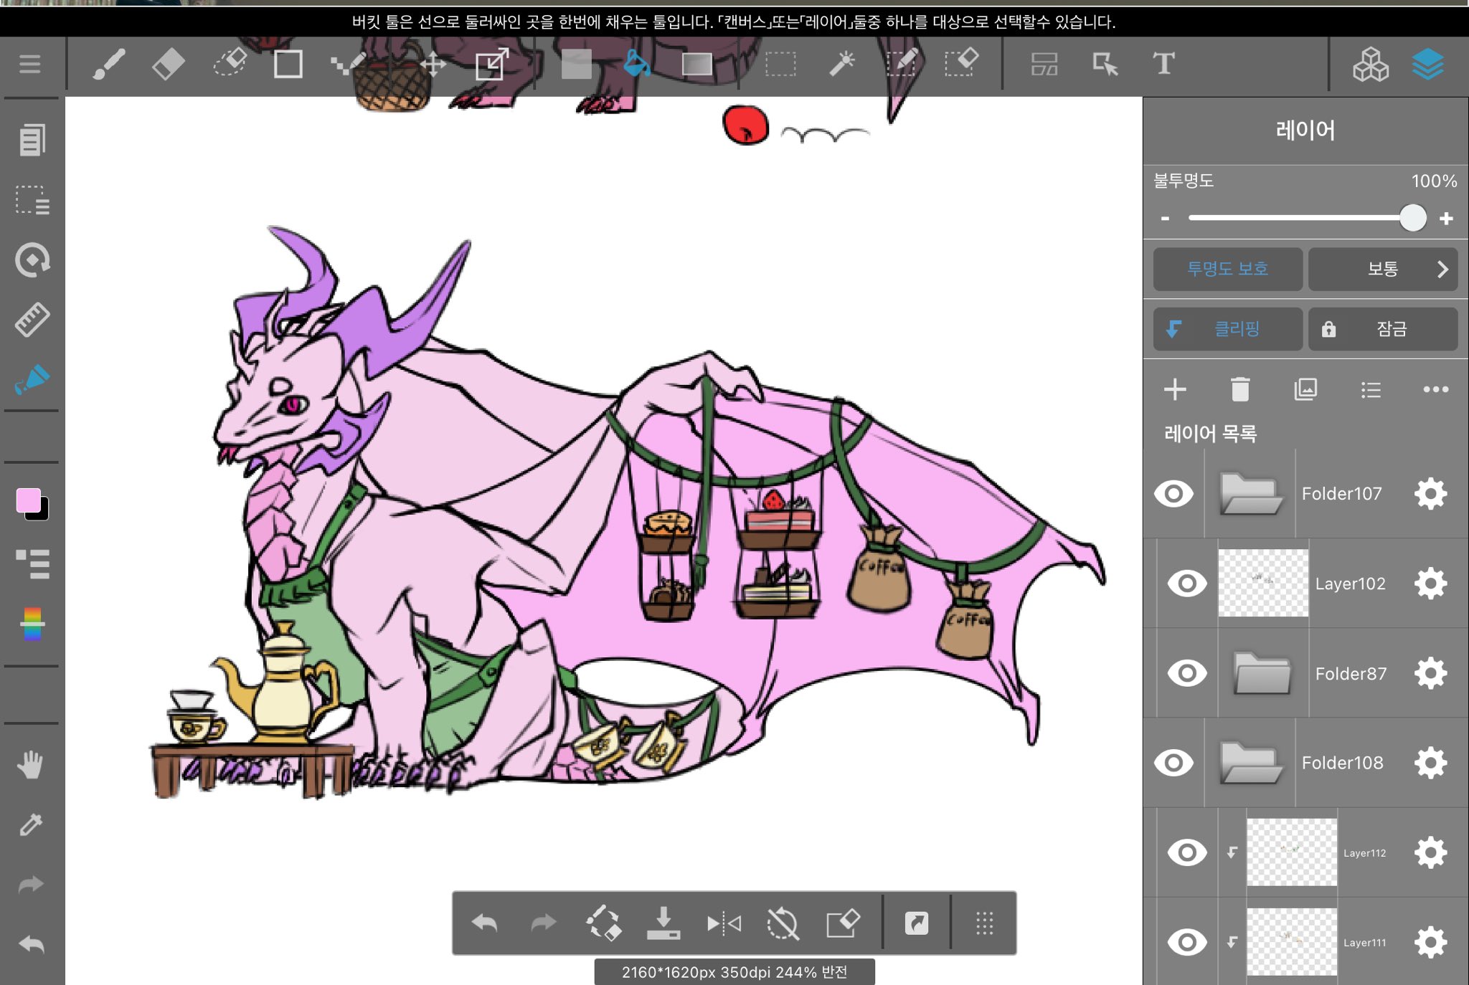Select the Text tool

(x=1163, y=65)
